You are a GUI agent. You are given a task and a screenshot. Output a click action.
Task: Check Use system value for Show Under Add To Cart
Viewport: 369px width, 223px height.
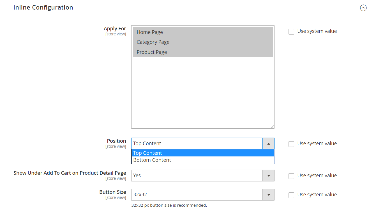(x=291, y=176)
